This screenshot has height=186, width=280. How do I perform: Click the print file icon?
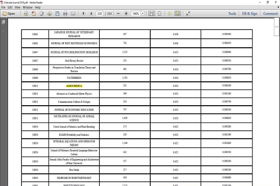[65, 14]
